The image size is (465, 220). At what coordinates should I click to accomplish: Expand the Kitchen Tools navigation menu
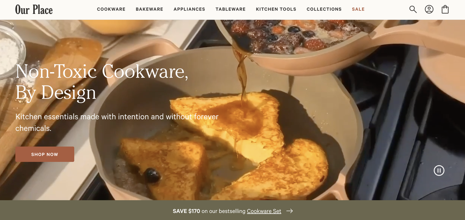tap(276, 9)
